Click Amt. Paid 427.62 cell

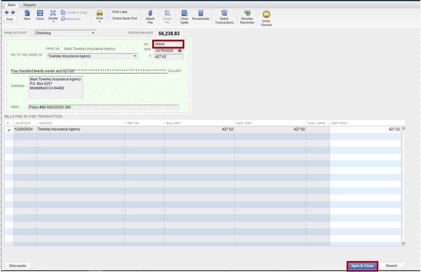coord(366,129)
